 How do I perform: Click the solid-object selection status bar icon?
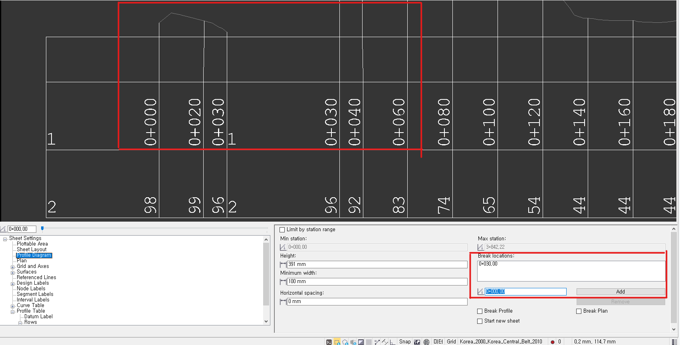(353, 342)
